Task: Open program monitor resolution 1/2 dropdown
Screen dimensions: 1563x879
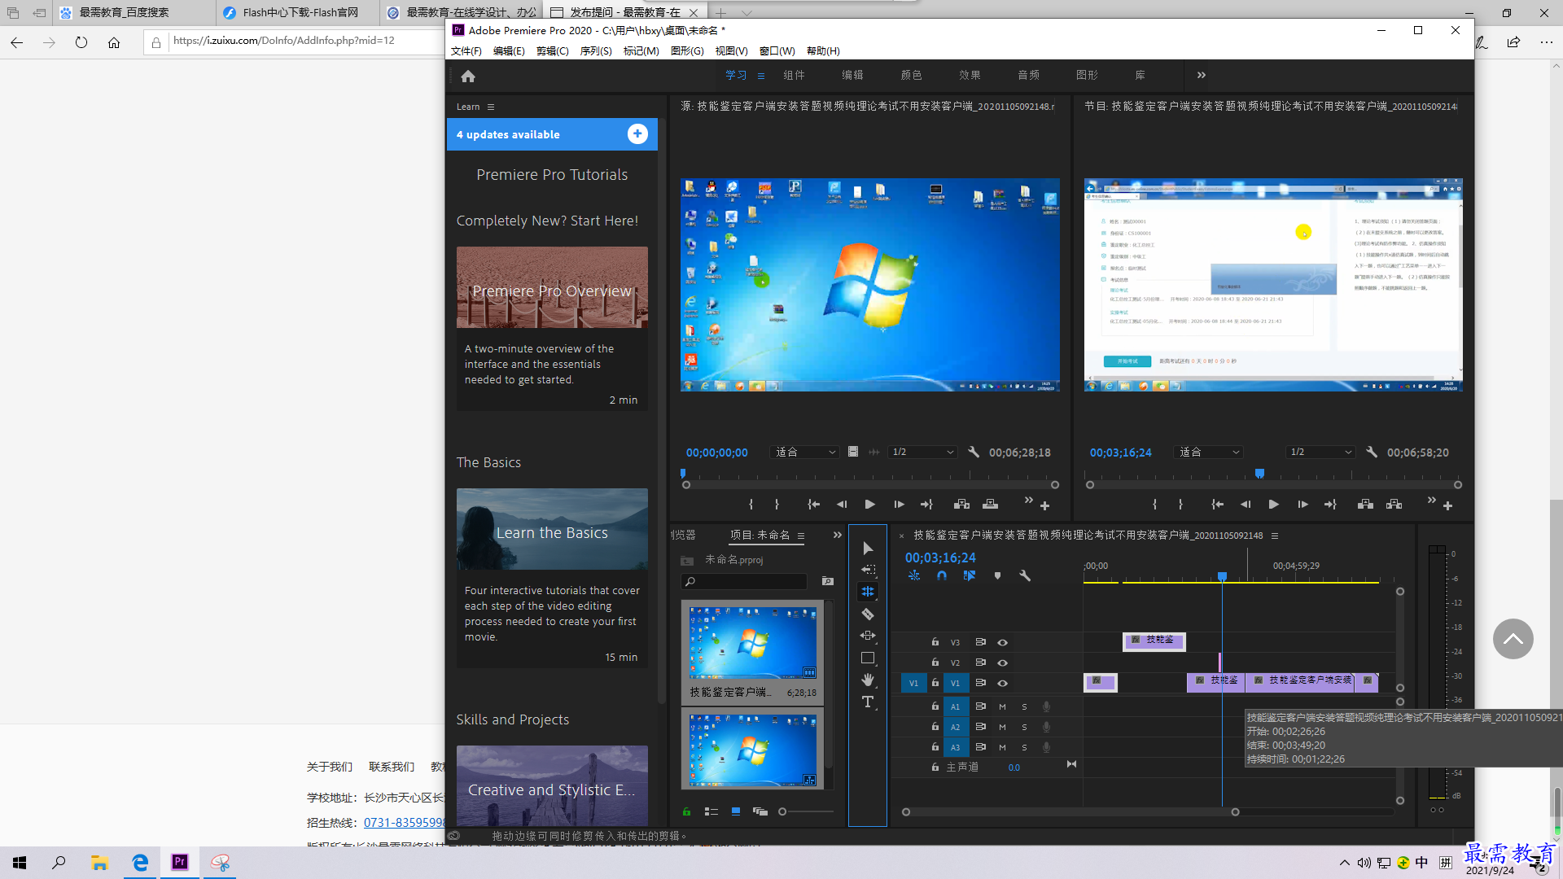Action: tap(1320, 452)
